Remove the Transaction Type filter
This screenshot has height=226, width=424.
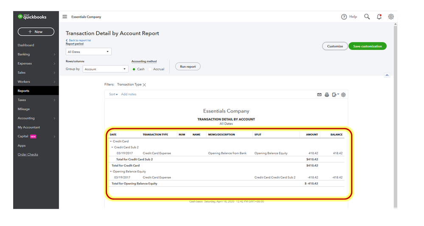144,85
